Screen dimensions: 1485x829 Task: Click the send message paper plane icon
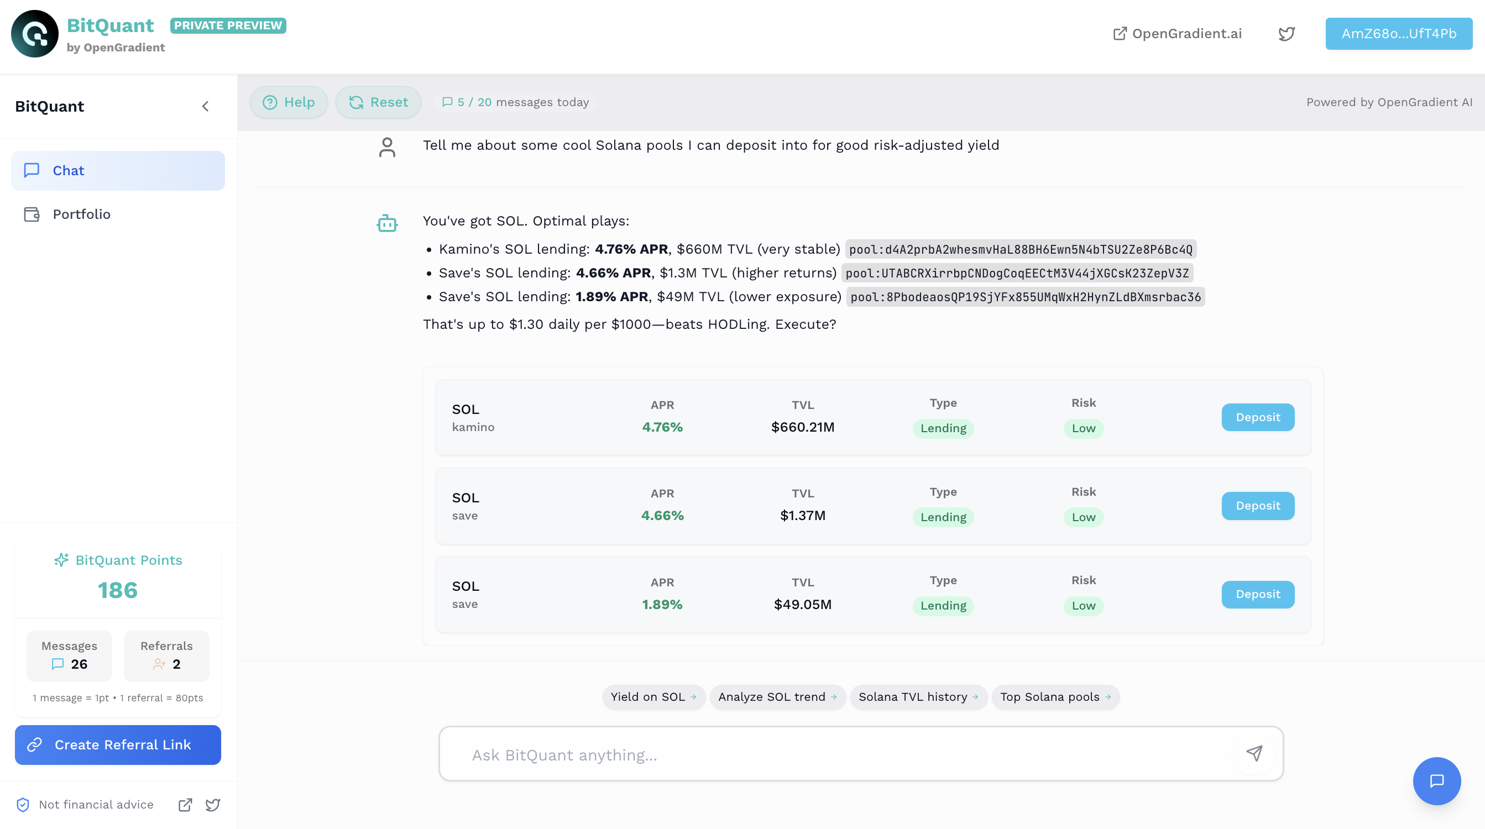pyautogui.click(x=1254, y=753)
